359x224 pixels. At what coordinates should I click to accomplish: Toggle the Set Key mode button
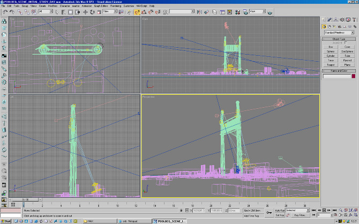click(x=280, y=215)
